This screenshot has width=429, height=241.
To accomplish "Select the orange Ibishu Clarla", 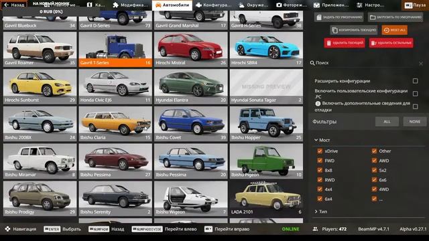I will 115,124.
